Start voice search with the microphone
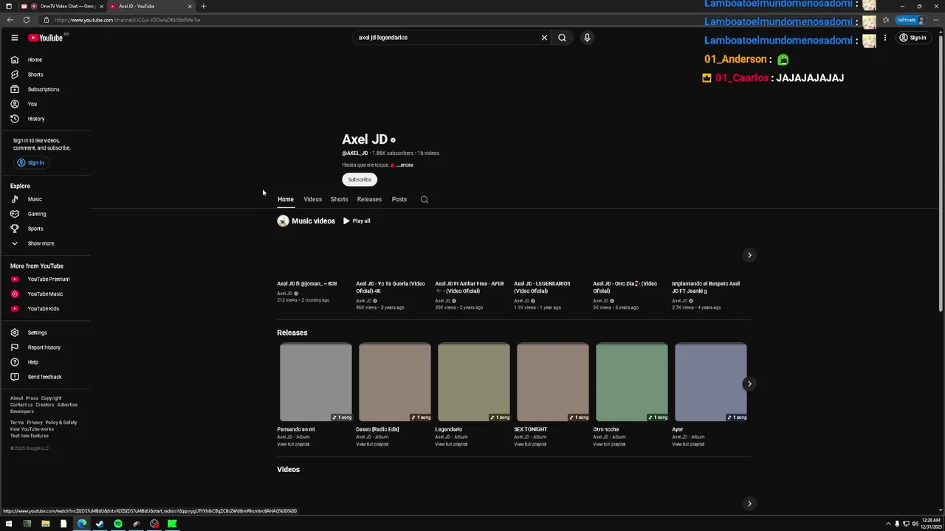The image size is (945, 531). pyautogui.click(x=587, y=38)
